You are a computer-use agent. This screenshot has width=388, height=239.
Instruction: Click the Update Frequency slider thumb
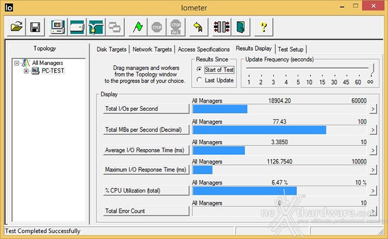(x=371, y=68)
